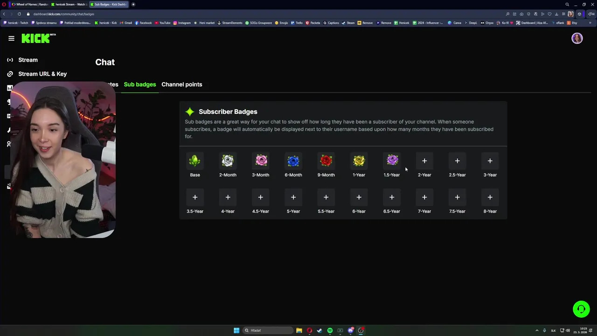
Task: Click the browser search icon in title bar
Action: pyautogui.click(x=567, y=4)
